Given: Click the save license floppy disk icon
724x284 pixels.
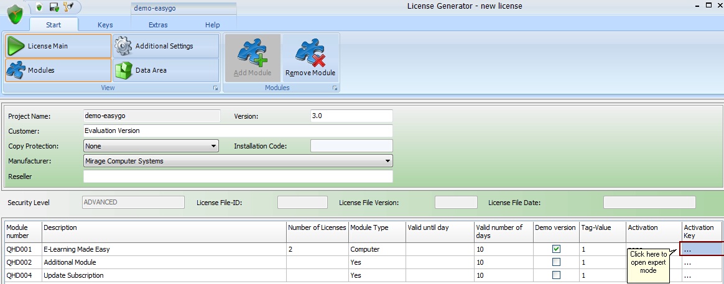Looking at the screenshot, I should point(54,7).
